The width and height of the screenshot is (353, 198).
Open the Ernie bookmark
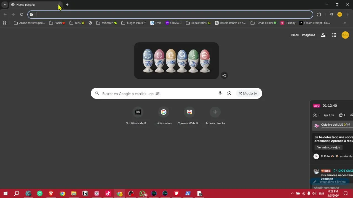pos(156,23)
